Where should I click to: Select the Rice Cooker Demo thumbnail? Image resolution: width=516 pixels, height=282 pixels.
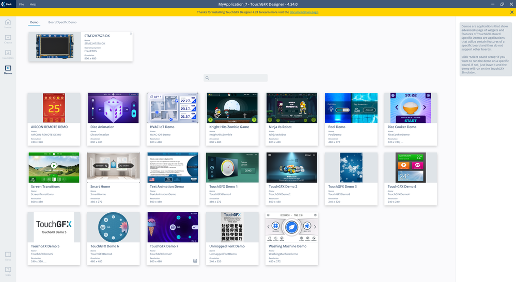click(411, 108)
